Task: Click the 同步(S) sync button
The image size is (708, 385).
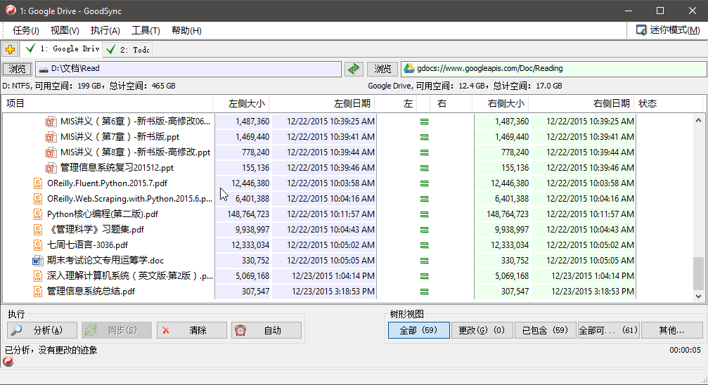Action: 117,330
